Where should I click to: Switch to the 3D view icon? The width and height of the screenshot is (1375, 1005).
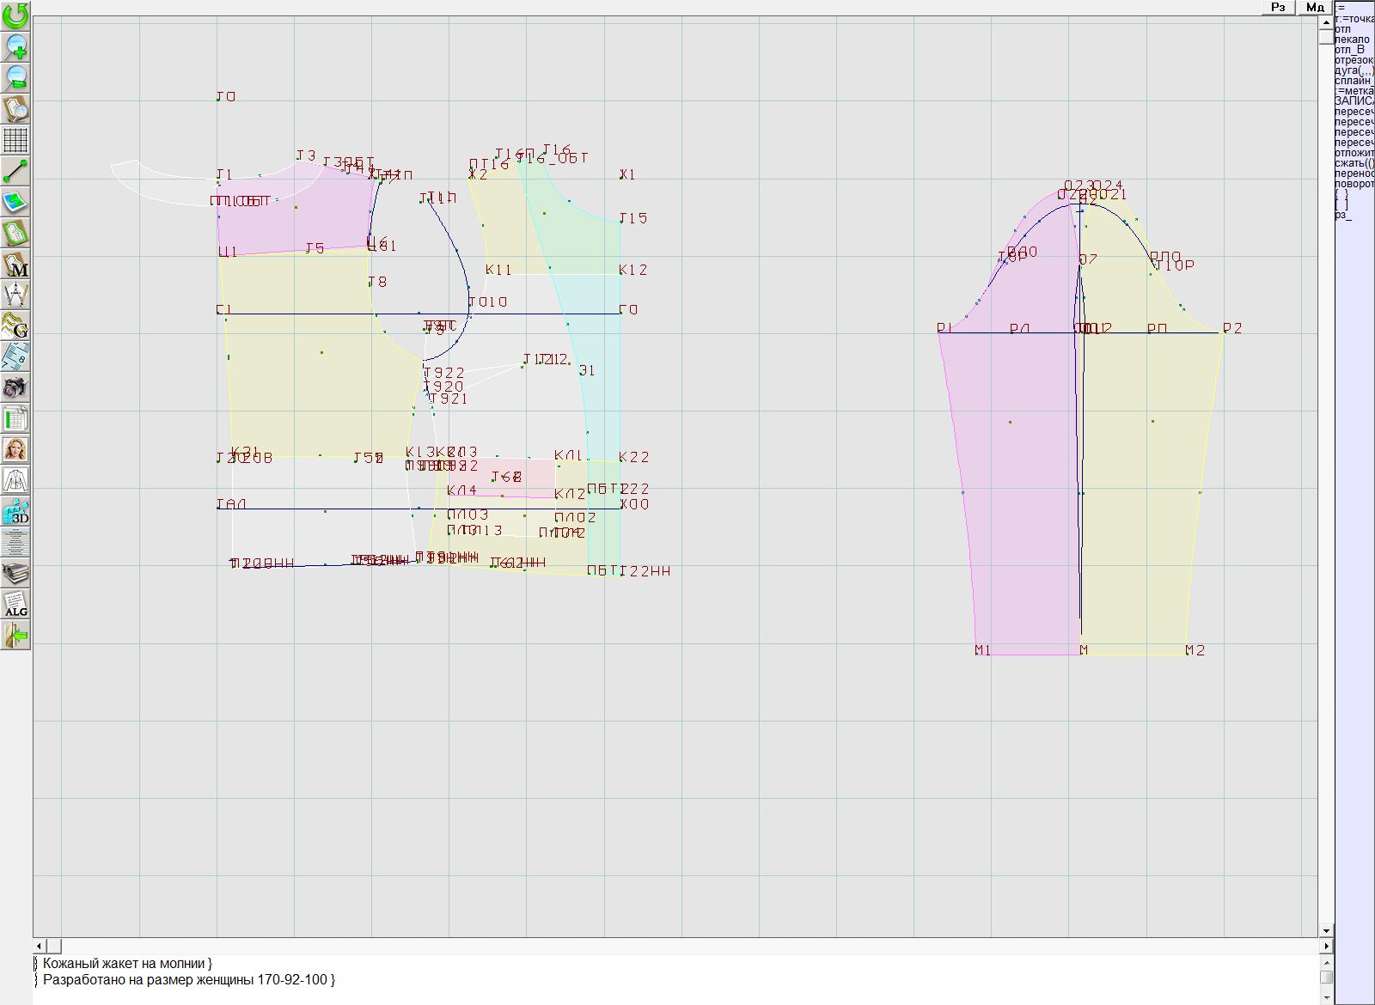coord(15,511)
